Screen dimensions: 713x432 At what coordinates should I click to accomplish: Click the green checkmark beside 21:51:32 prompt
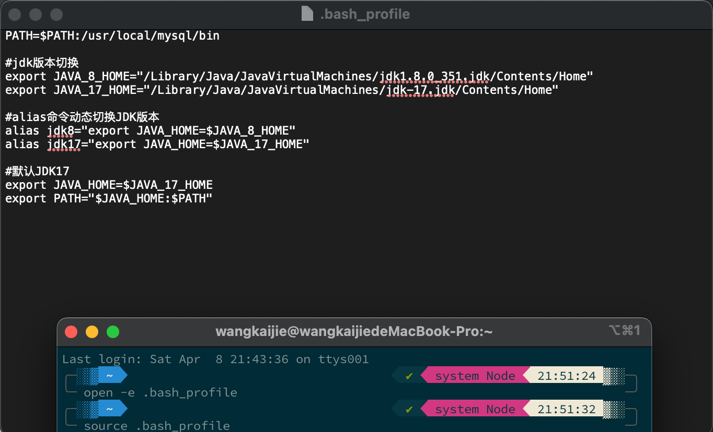point(409,409)
